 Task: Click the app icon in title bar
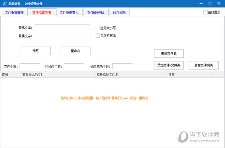pyautogui.click(x=4, y=4)
